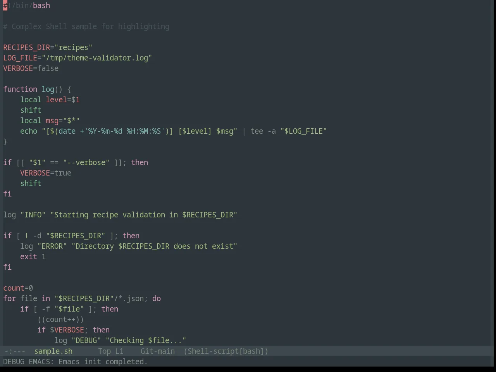Click the echo command in log function
This screenshot has width=496, height=372.
pyautogui.click(x=29, y=131)
